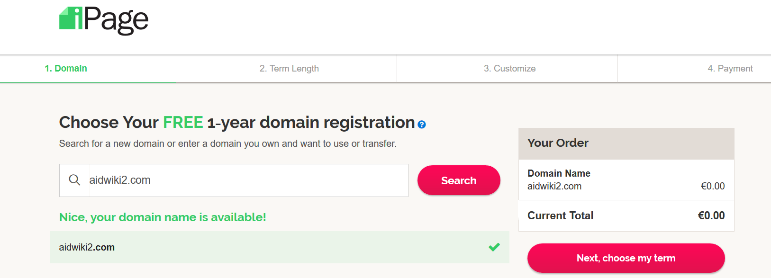
Task: Click Next, choose my term button
Action: (x=626, y=258)
